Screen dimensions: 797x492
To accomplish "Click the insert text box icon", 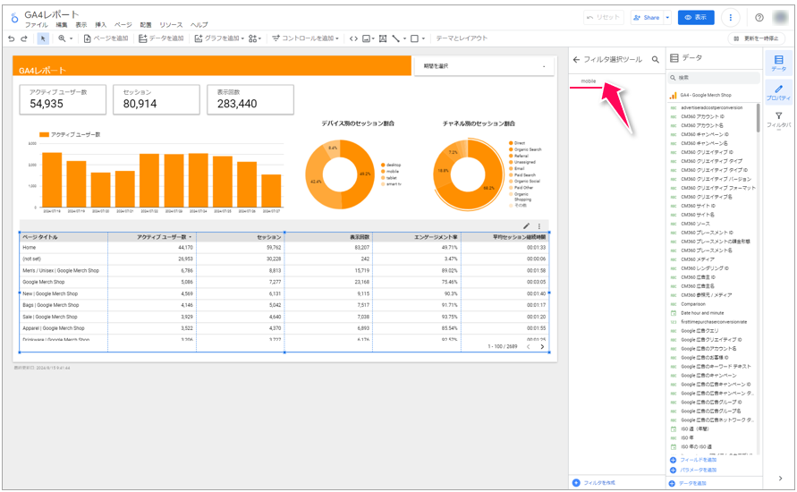I will click(383, 38).
